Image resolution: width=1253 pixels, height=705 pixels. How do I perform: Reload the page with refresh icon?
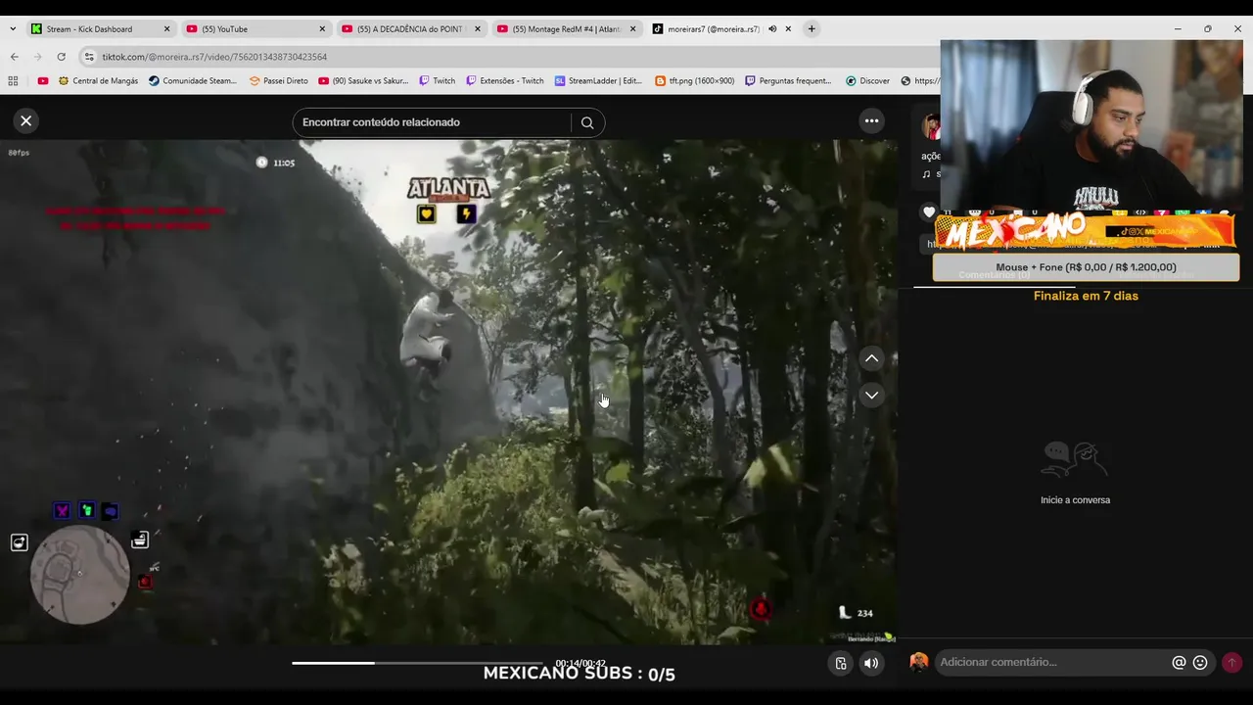pos(61,57)
